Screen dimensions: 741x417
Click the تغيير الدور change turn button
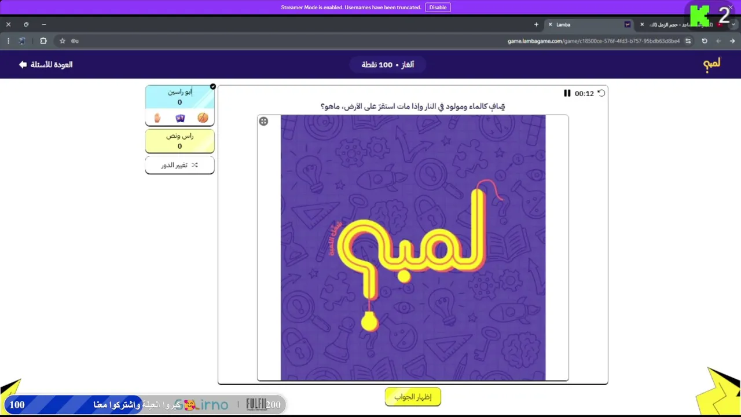tap(179, 165)
